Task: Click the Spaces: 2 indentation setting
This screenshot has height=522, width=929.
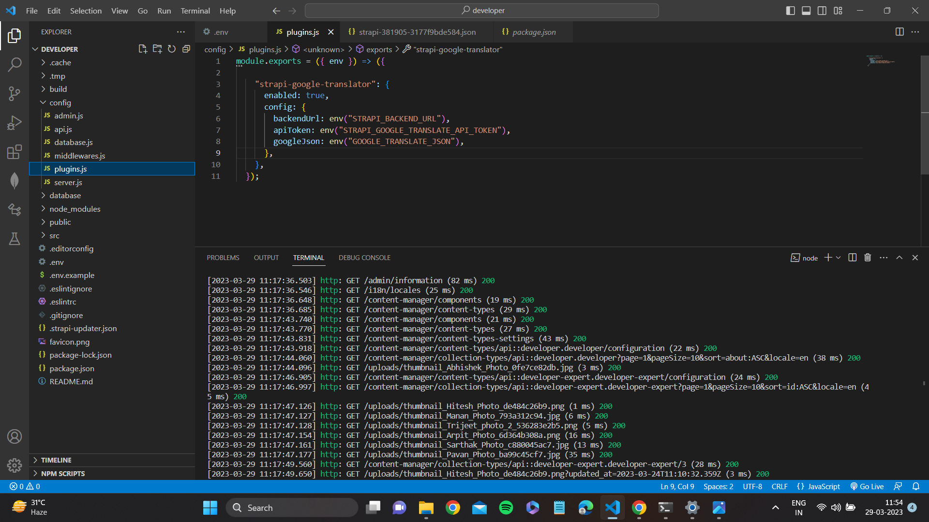Action: tap(718, 486)
